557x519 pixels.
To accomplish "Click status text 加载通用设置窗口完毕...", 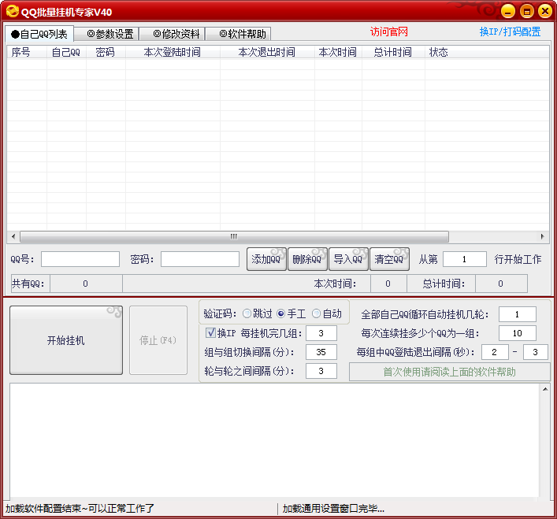I will 333,508.
